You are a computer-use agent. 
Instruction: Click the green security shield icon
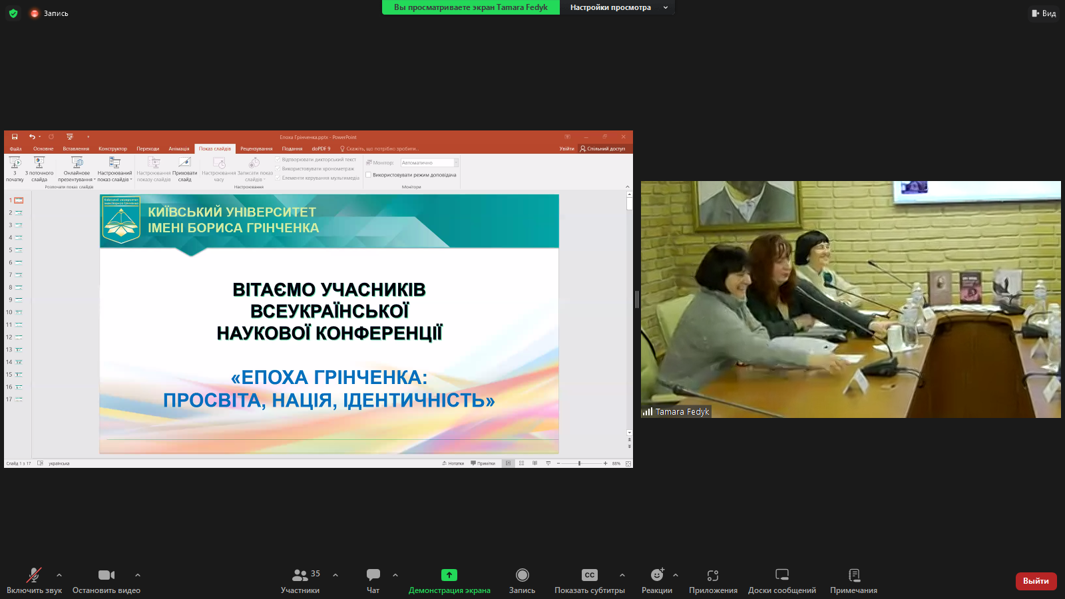(x=13, y=13)
